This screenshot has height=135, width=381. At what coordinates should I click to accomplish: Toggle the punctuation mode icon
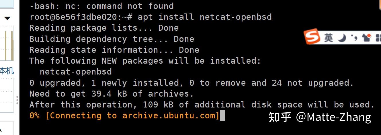point(355,38)
